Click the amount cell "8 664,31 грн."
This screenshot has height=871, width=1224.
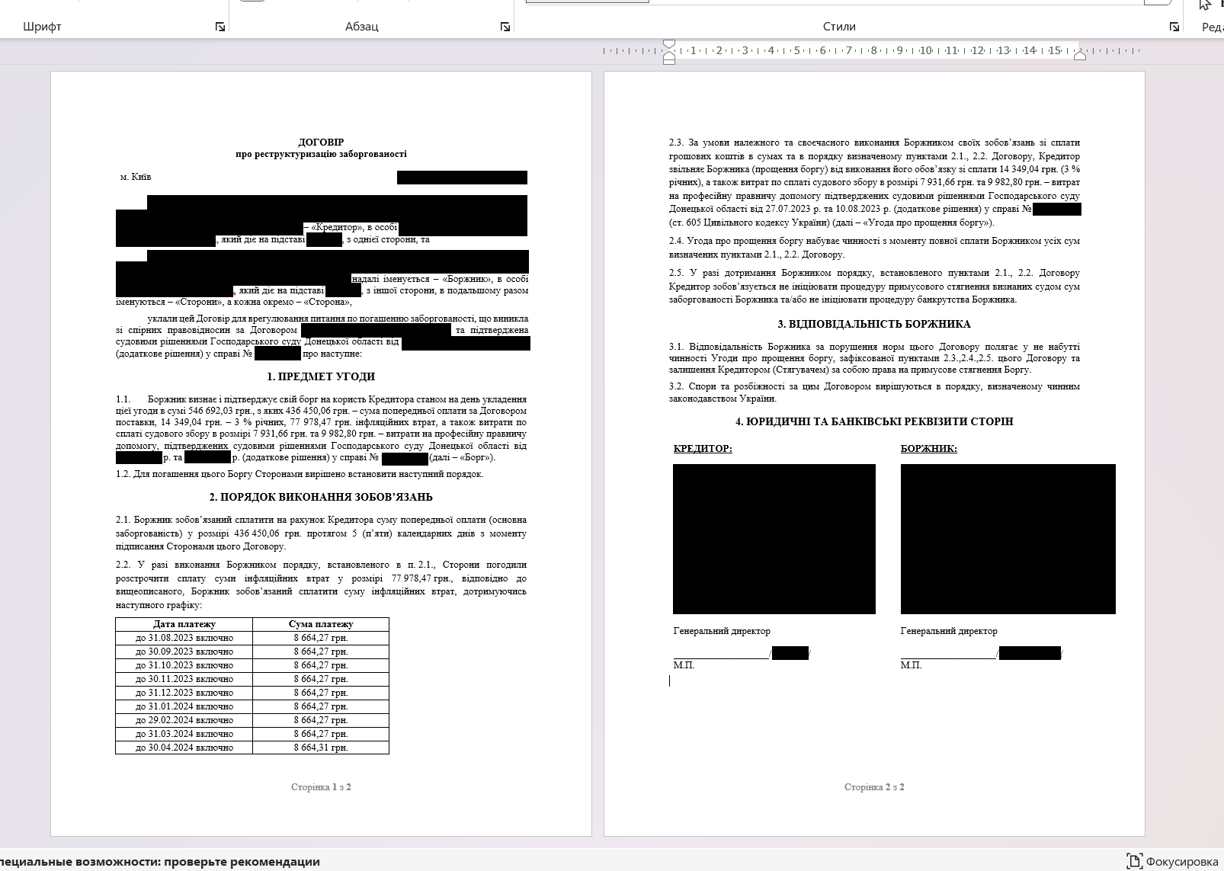pos(321,748)
